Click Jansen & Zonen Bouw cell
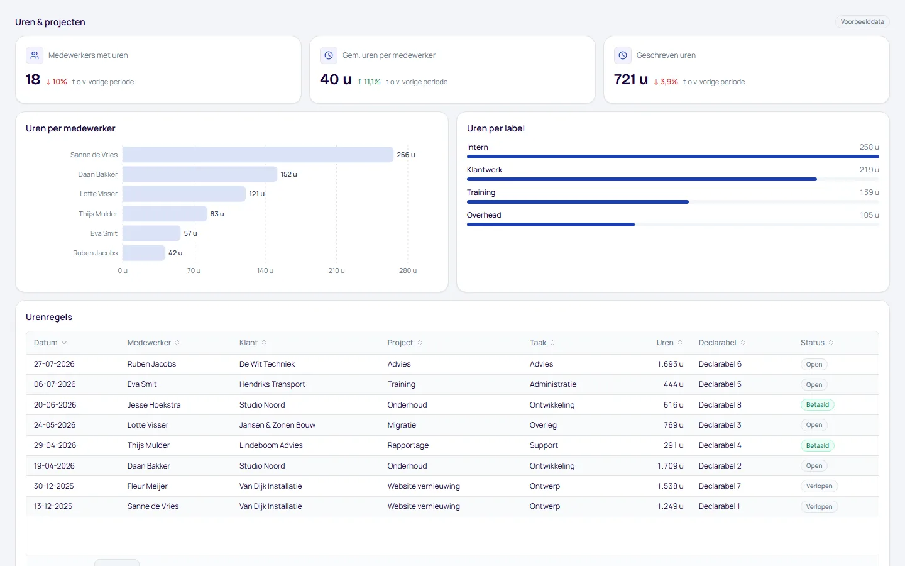 [x=277, y=425]
